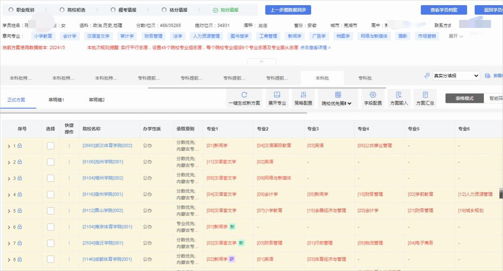Open the 真实分填报 dropdown

click(x=456, y=75)
